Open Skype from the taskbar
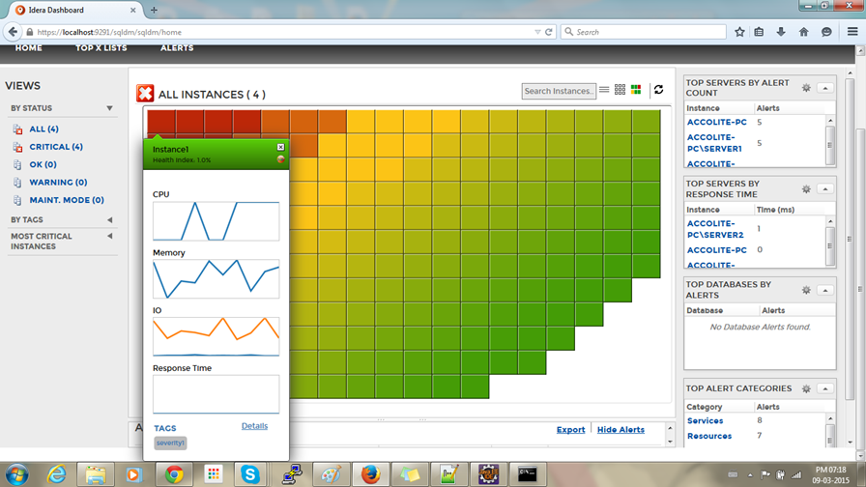 (x=249, y=474)
